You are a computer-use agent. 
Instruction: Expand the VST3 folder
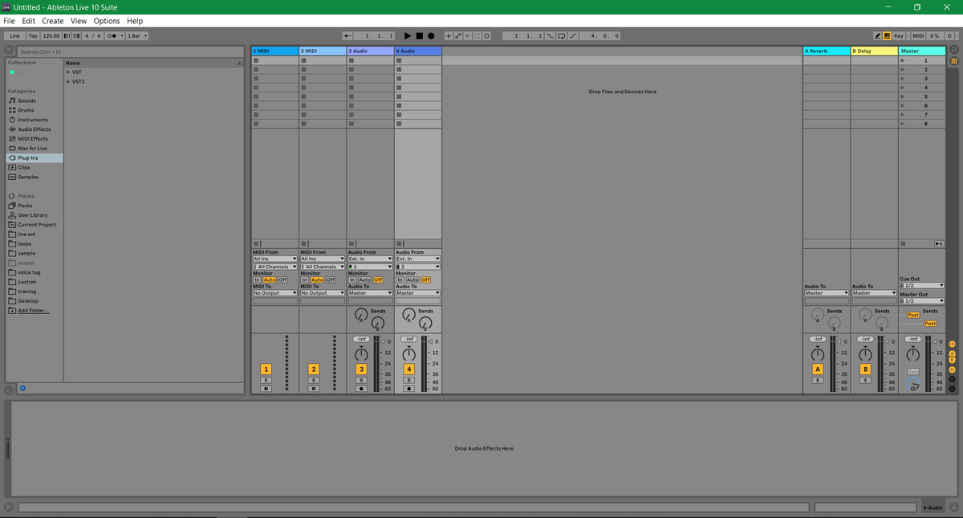68,81
